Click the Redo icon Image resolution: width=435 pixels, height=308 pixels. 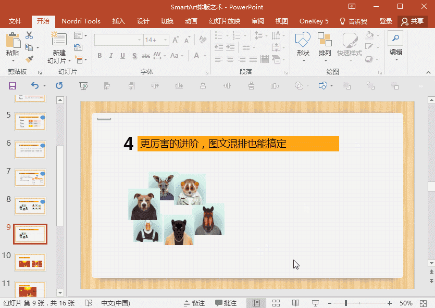tap(59, 86)
